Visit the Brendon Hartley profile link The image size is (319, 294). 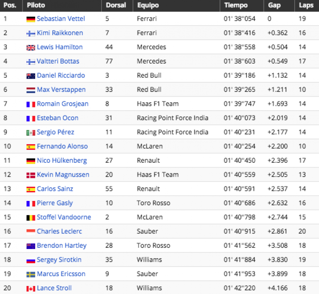click(62, 246)
